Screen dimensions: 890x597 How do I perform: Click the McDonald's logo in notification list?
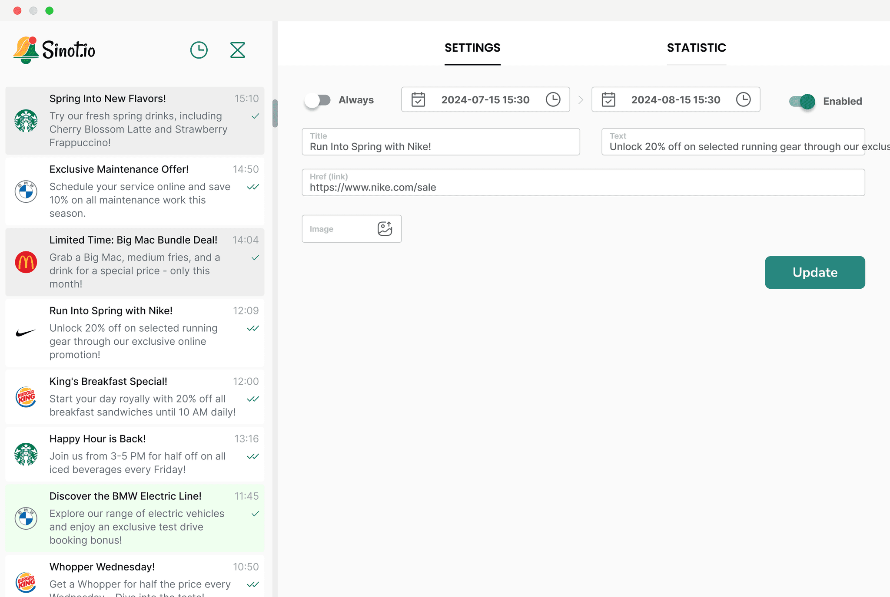click(26, 262)
